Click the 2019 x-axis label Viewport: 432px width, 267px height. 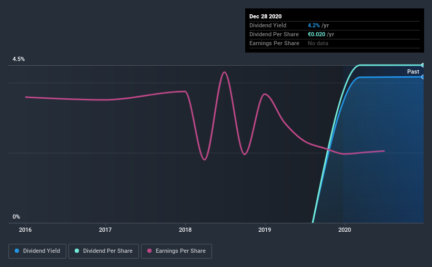tap(265, 230)
